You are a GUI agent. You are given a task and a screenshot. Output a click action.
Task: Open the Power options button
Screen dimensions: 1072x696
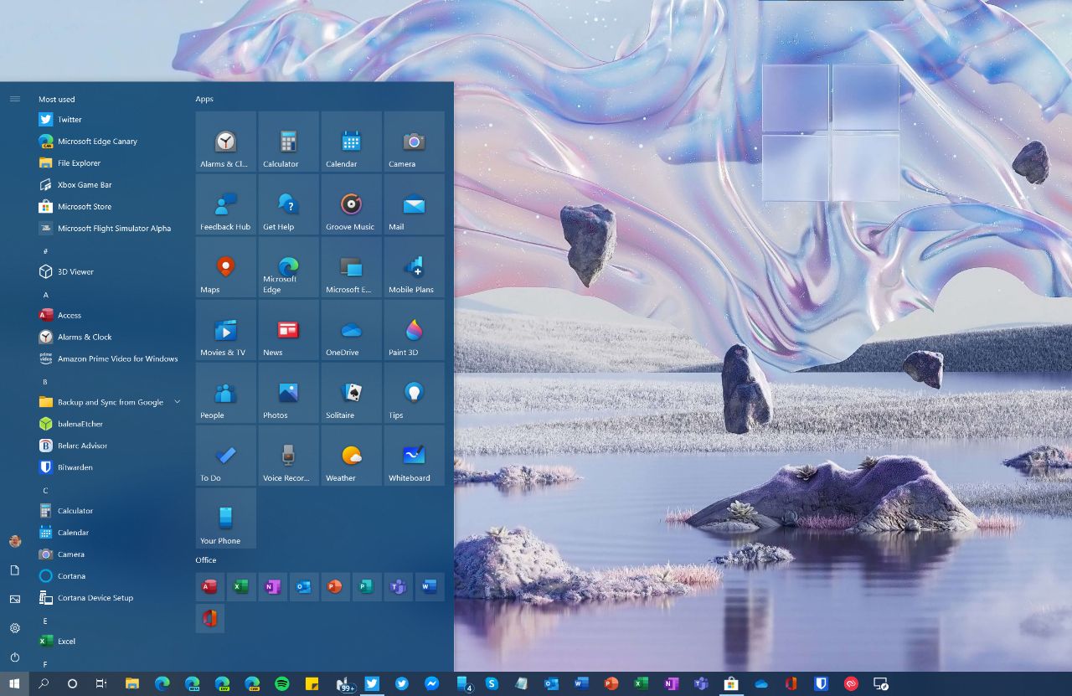15,657
